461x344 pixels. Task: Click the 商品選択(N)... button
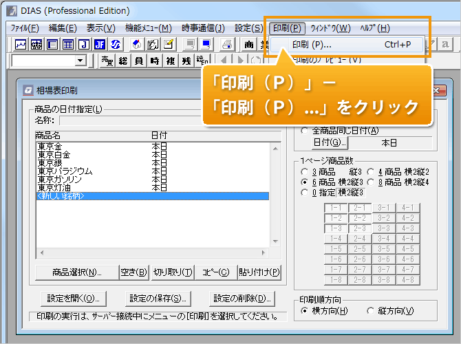tap(76, 272)
